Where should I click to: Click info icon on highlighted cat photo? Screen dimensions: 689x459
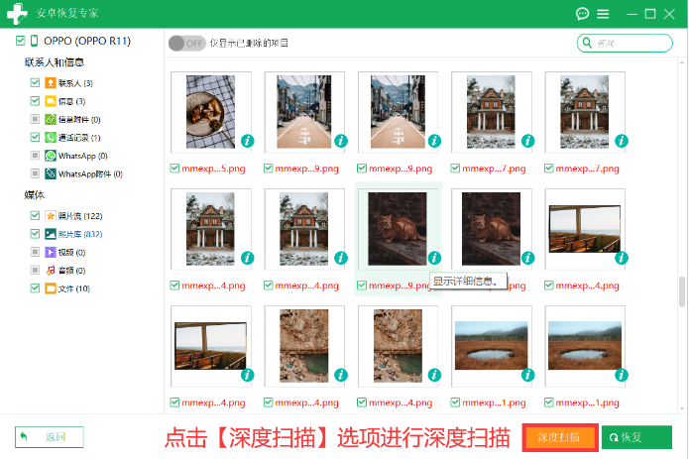pyautogui.click(x=434, y=258)
